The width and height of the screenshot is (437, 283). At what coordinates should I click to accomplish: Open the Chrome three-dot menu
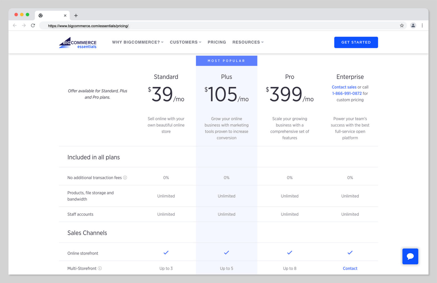coord(422,25)
